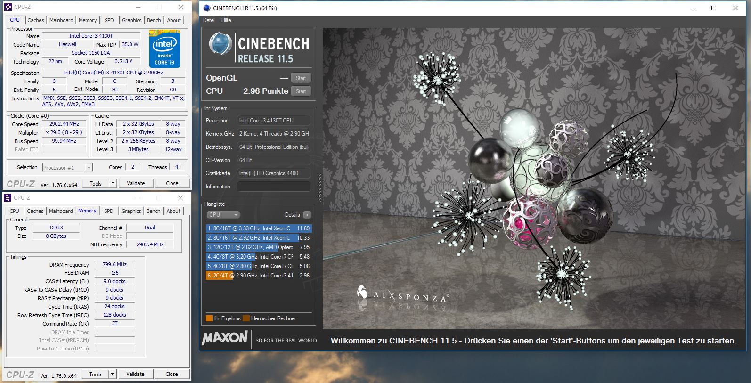Click the Core Voltage value 0.713 V
Screen dimensions: 751x383
[123, 61]
